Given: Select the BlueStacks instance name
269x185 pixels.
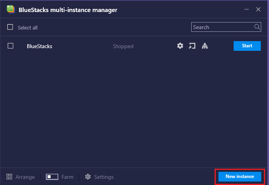Looking at the screenshot, I should click(x=39, y=46).
